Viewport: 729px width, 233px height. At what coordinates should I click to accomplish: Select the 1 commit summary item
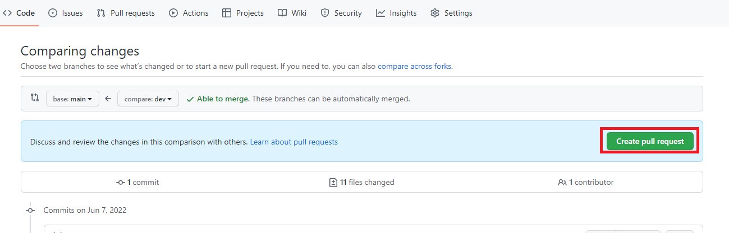[137, 182]
